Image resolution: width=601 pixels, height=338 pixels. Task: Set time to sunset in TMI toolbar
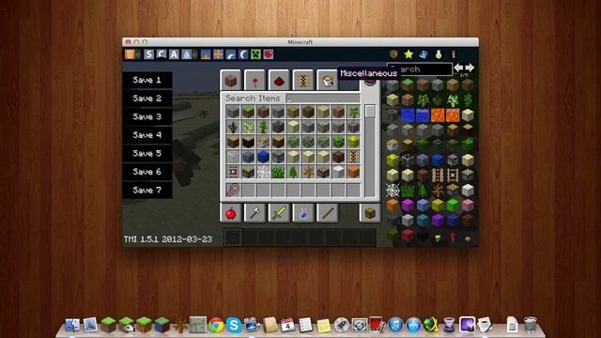[231, 54]
